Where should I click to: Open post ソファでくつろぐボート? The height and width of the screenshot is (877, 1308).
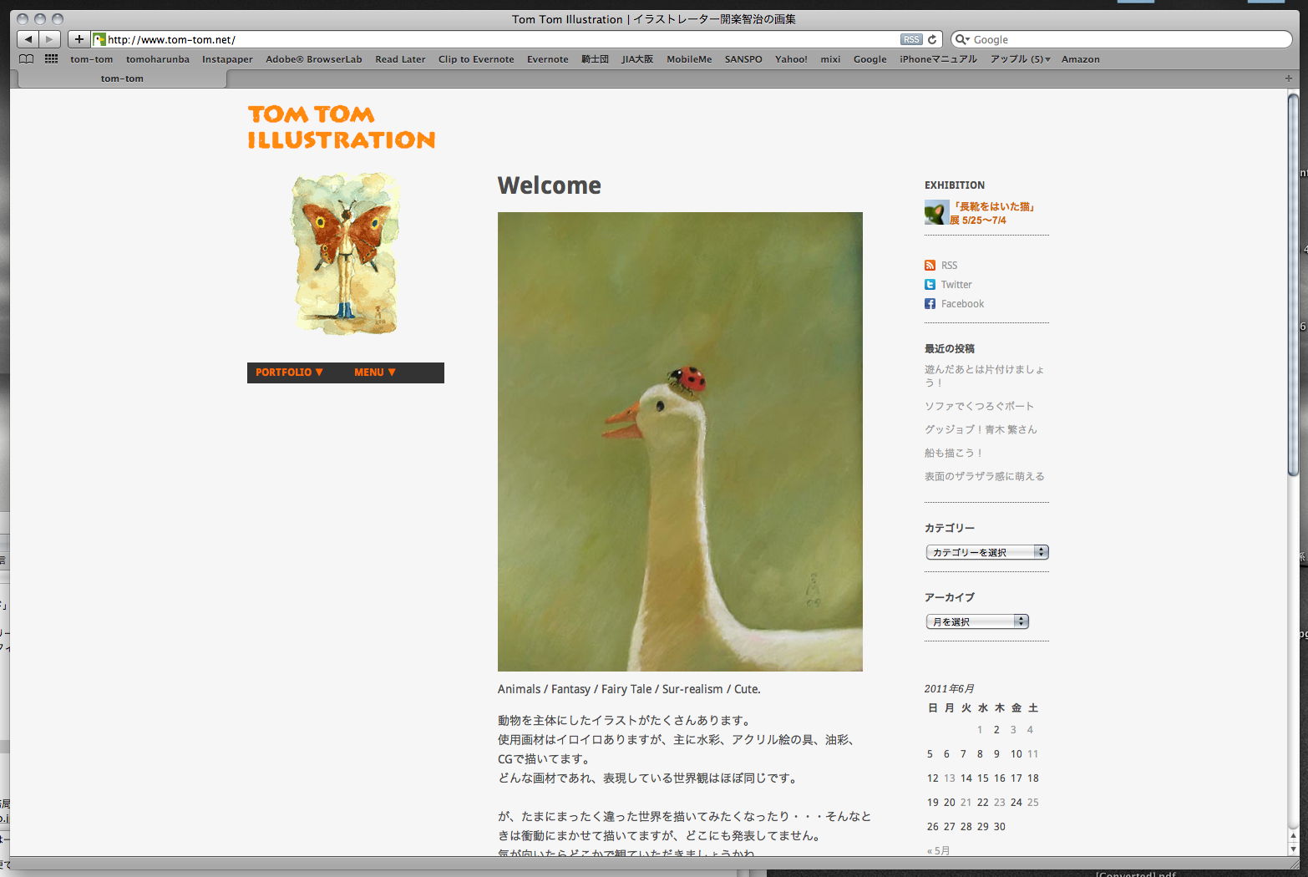click(x=979, y=406)
